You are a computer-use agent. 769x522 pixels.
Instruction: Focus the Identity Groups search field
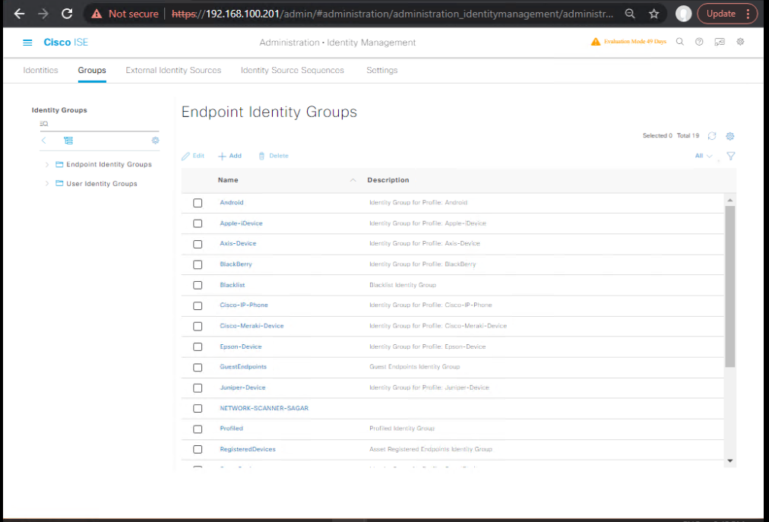pos(99,124)
